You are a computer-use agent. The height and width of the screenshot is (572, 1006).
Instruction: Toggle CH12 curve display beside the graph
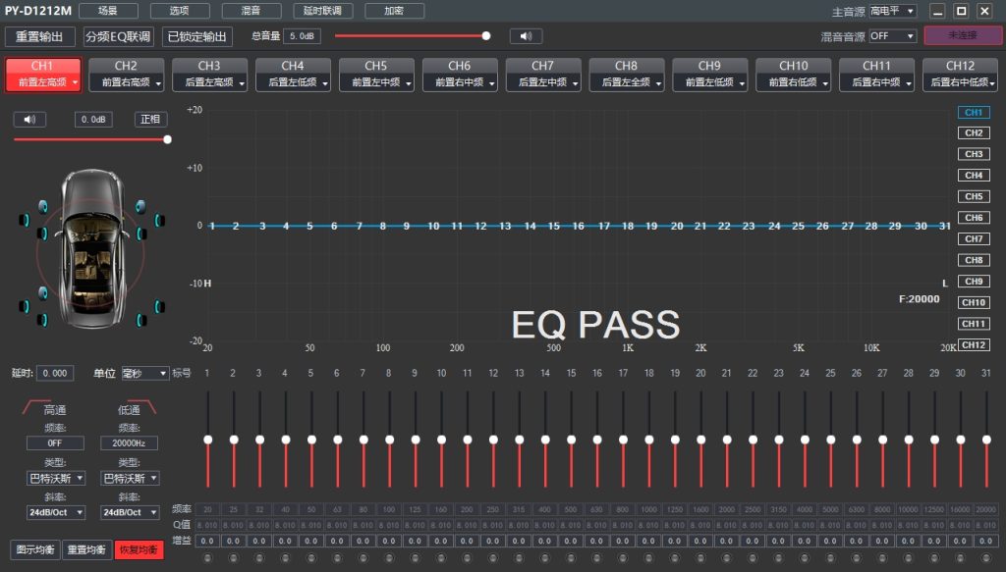tap(974, 344)
